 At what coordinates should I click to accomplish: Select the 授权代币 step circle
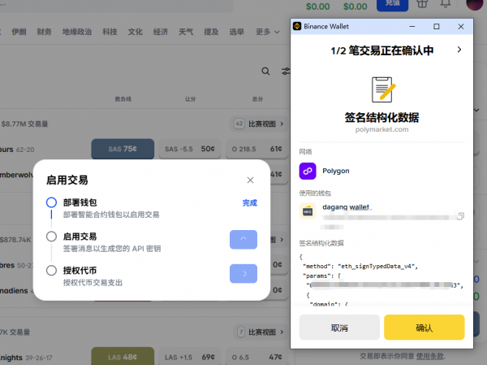point(52,271)
